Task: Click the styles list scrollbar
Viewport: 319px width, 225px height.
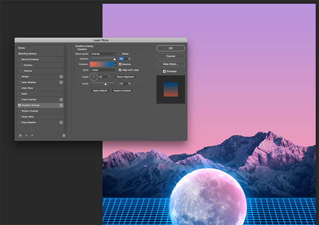Action: coord(65,89)
